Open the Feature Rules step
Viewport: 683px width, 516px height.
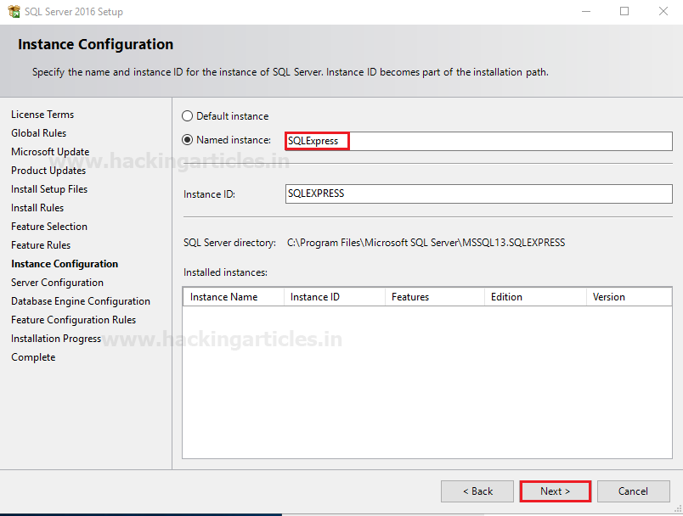click(41, 245)
